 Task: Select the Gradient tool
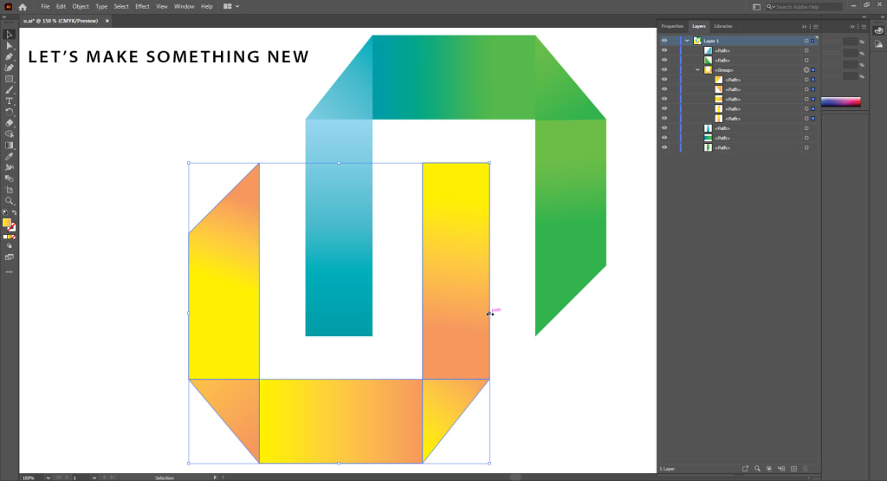click(x=9, y=146)
